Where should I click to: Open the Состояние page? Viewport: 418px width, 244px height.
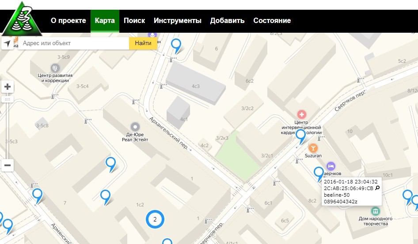tap(272, 20)
